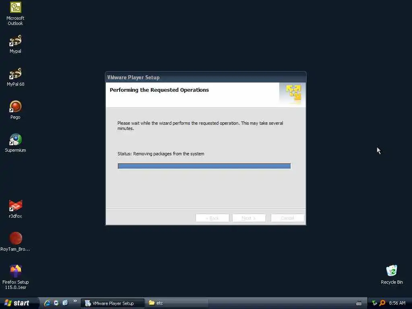Switch to VMware Player Setup taskbar button
Viewport: 412px width, 309px height.
point(113,303)
